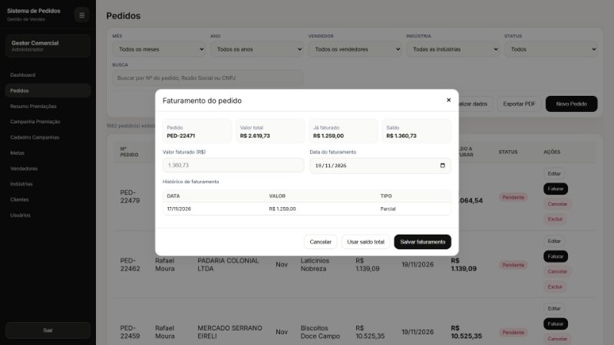
Task: Click Laticínios Nobreza industry cell
Action: click(x=315, y=264)
